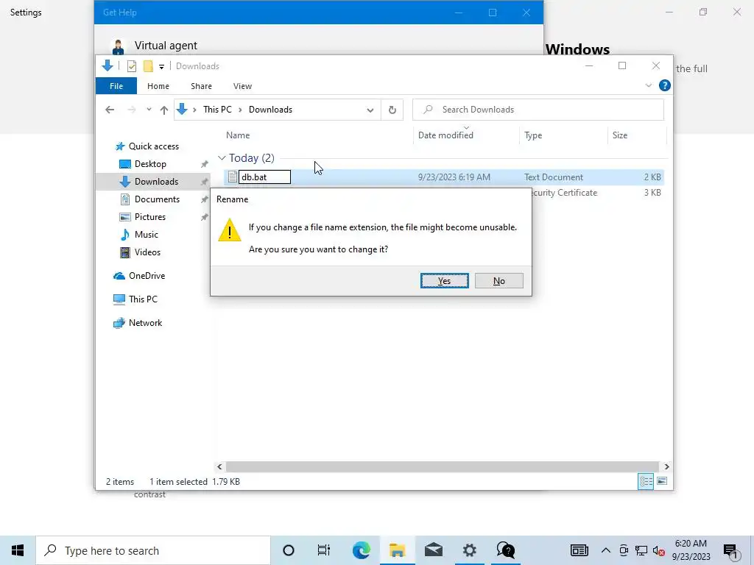Launch Microsoft Edge from taskbar
The width and height of the screenshot is (754, 565).
tap(361, 550)
